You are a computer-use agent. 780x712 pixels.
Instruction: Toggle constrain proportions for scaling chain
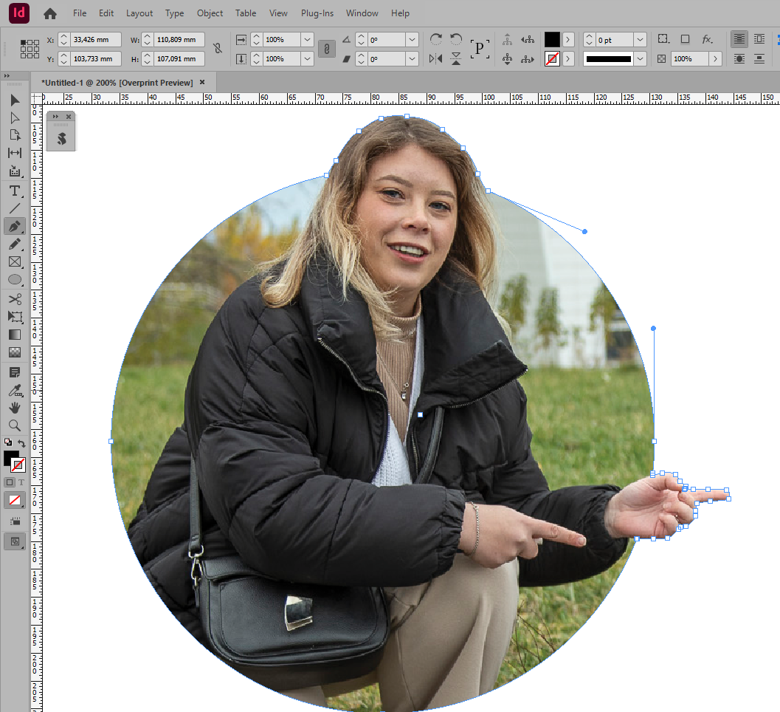327,49
